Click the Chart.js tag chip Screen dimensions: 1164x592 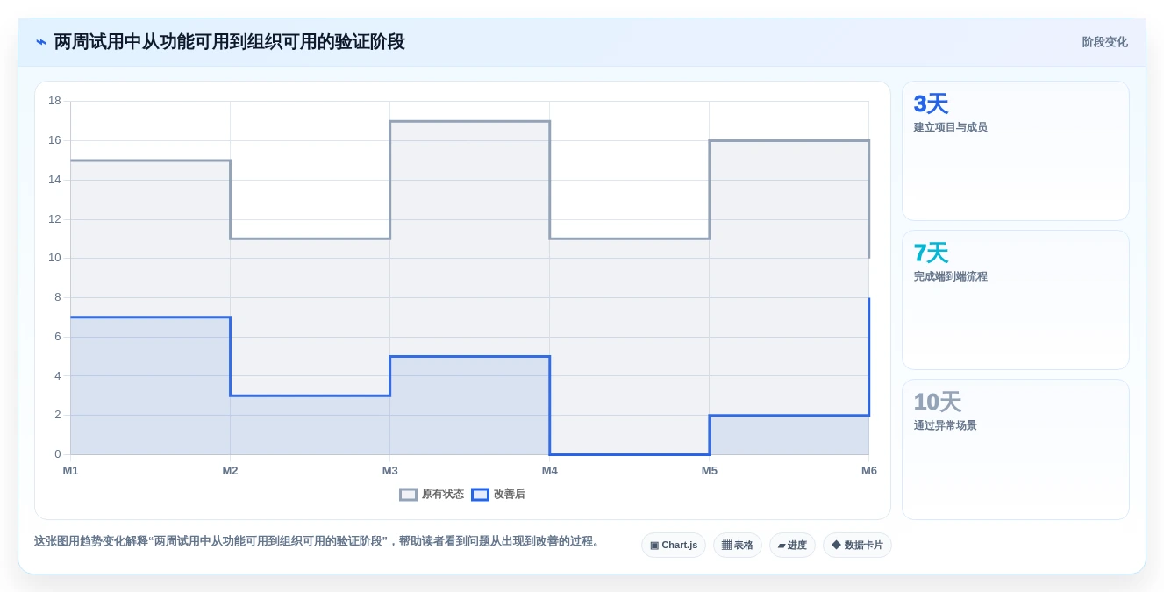(674, 546)
